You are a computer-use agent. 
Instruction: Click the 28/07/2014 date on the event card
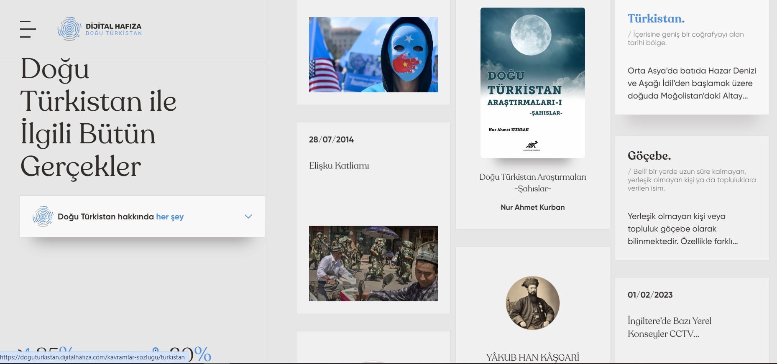click(331, 140)
